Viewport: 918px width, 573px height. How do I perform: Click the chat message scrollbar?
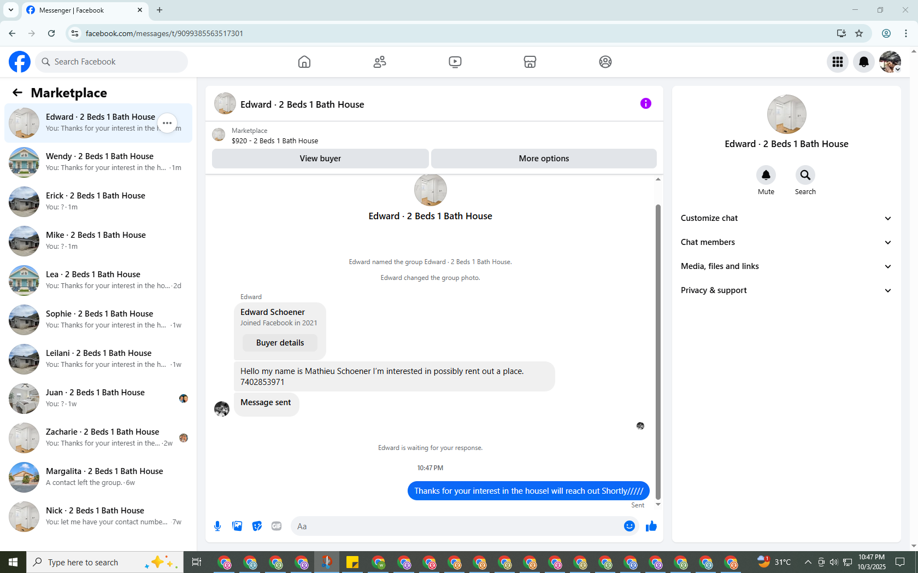click(658, 352)
